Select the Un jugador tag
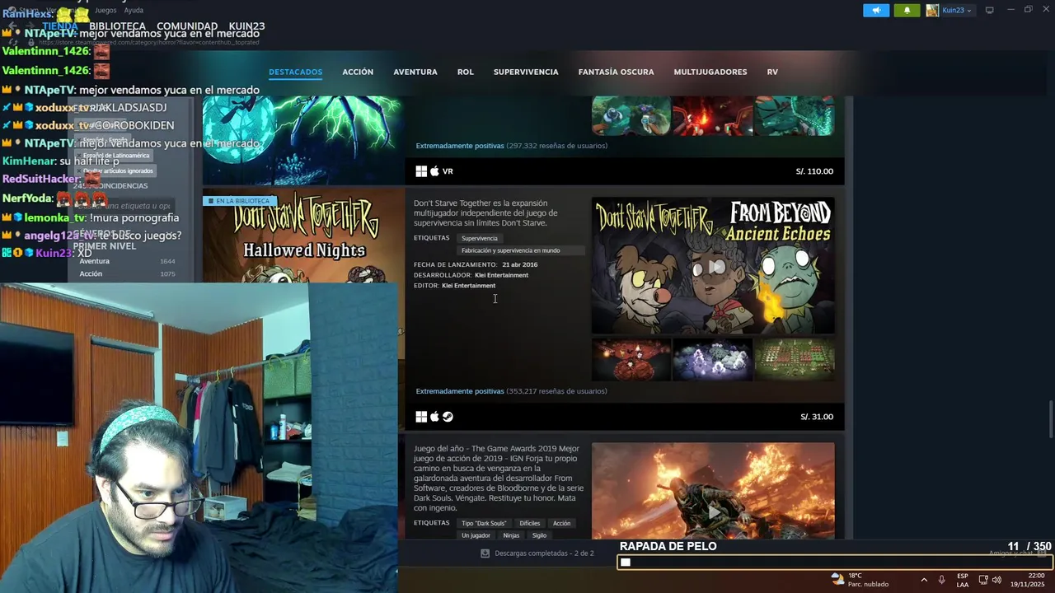The height and width of the screenshot is (593, 1055). tap(476, 535)
